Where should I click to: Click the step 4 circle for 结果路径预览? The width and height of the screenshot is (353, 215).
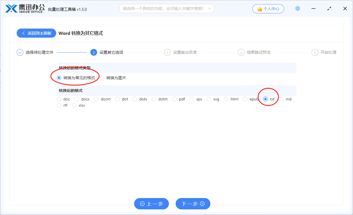(241, 52)
